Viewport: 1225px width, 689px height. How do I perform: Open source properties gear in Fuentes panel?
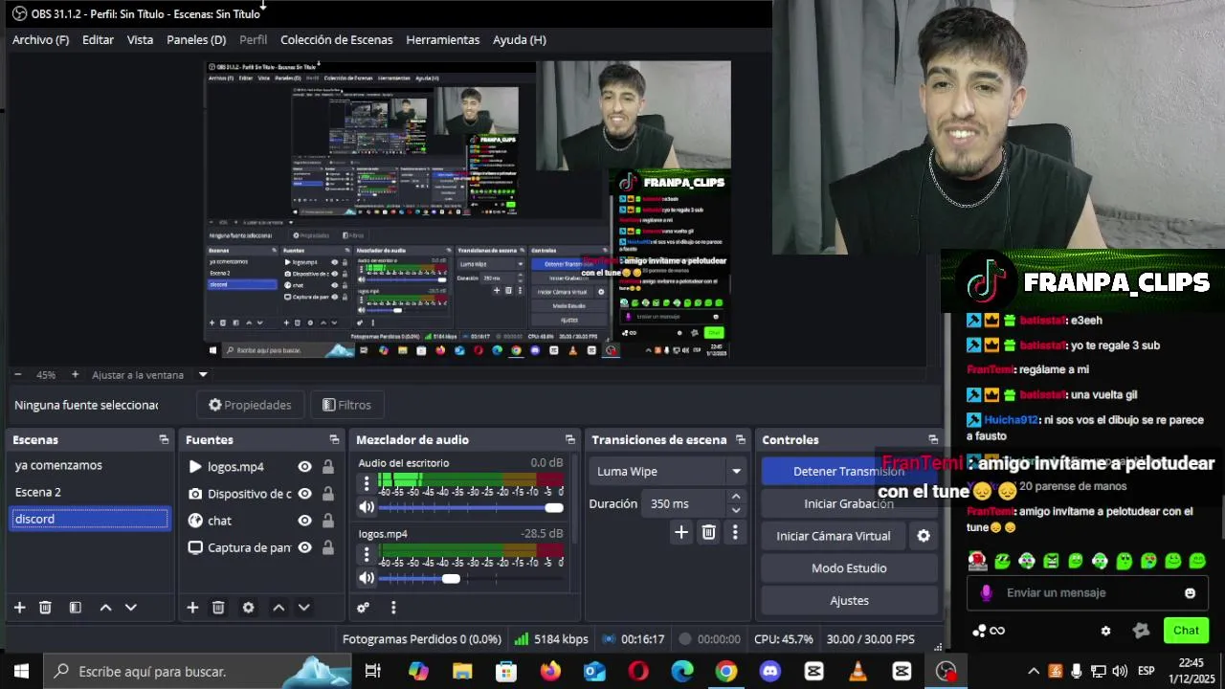248,608
